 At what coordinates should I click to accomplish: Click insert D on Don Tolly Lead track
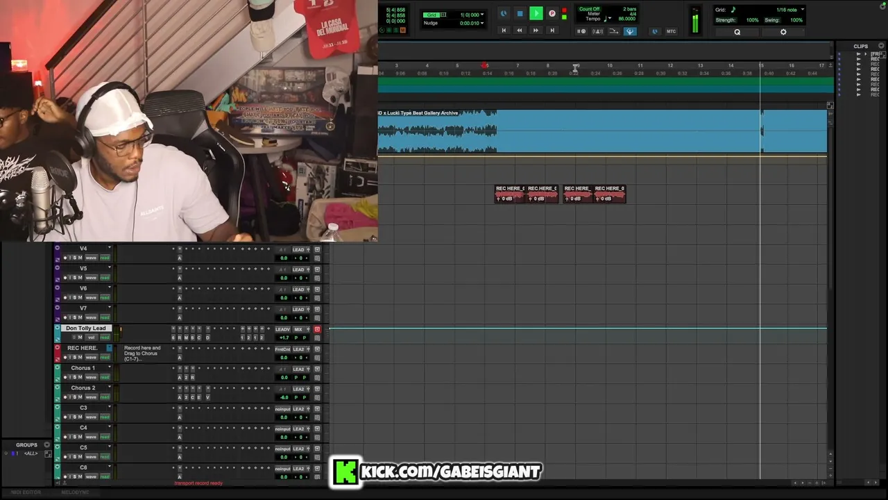coord(207,337)
